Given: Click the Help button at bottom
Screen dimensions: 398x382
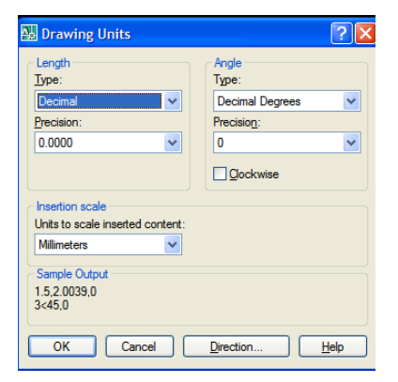Looking at the screenshot, I should [x=333, y=346].
